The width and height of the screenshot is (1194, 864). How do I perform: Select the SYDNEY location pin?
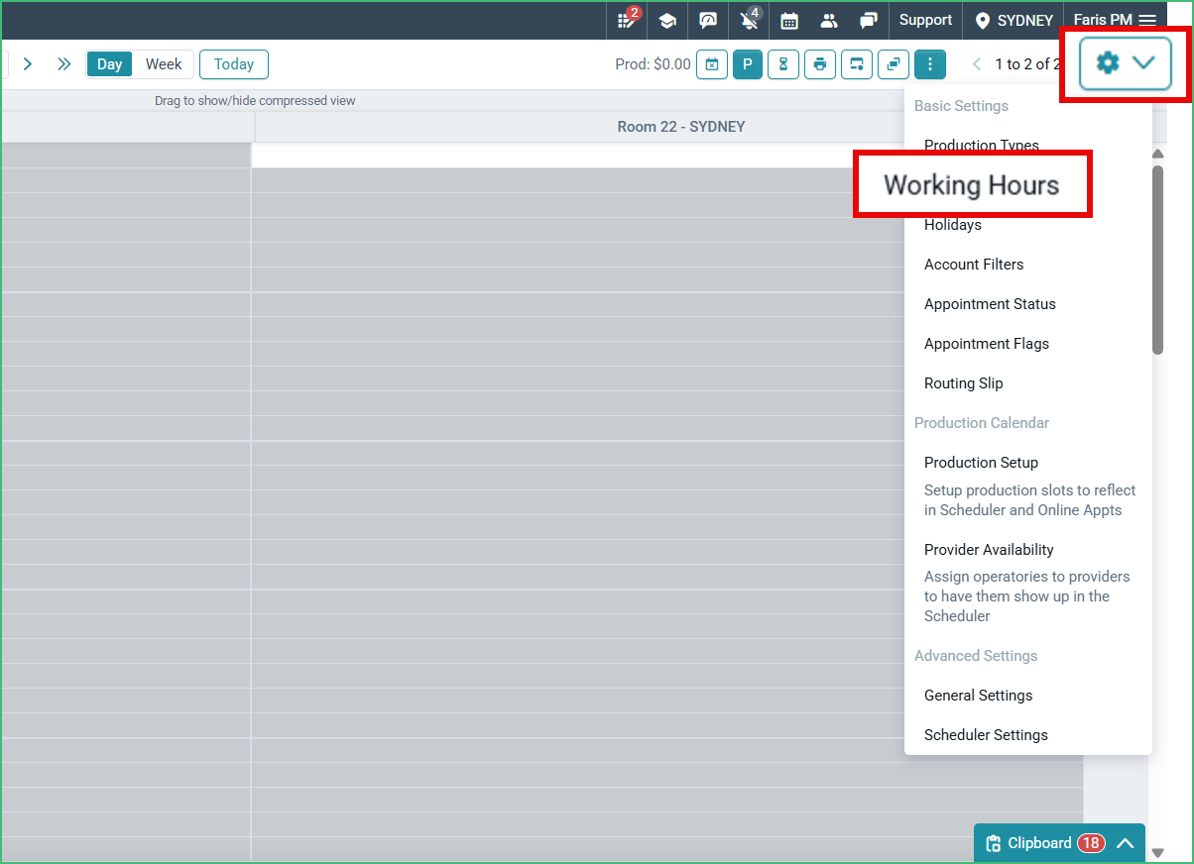pyautogui.click(x=1014, y=21)
